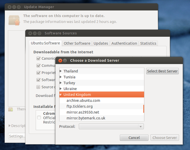
Task: Collapse the United Kingdom server list
Action: coord(60,95)
